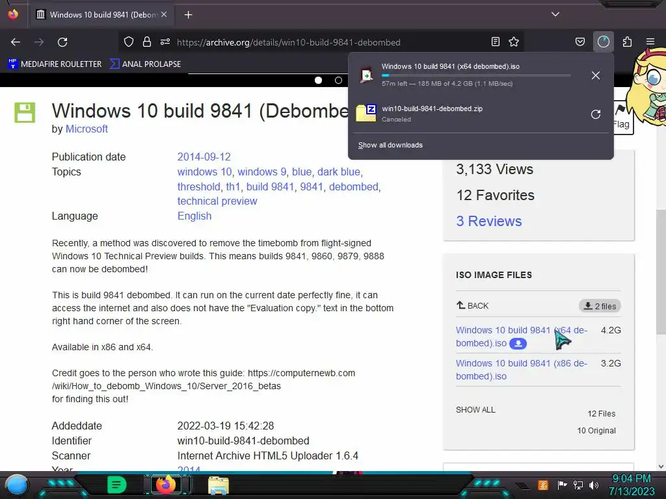Image resolution: width=666 pixels, height=499 pixels.
Task: Close the Windows 10 build 9841 tab
Action: [x=164, y=14]
